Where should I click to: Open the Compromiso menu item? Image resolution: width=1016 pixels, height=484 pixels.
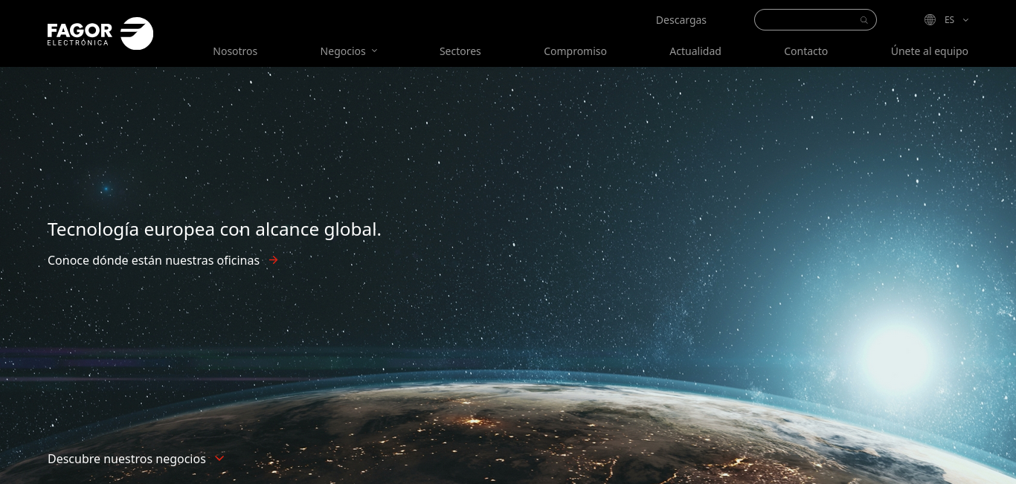click(x=575, y=51)
